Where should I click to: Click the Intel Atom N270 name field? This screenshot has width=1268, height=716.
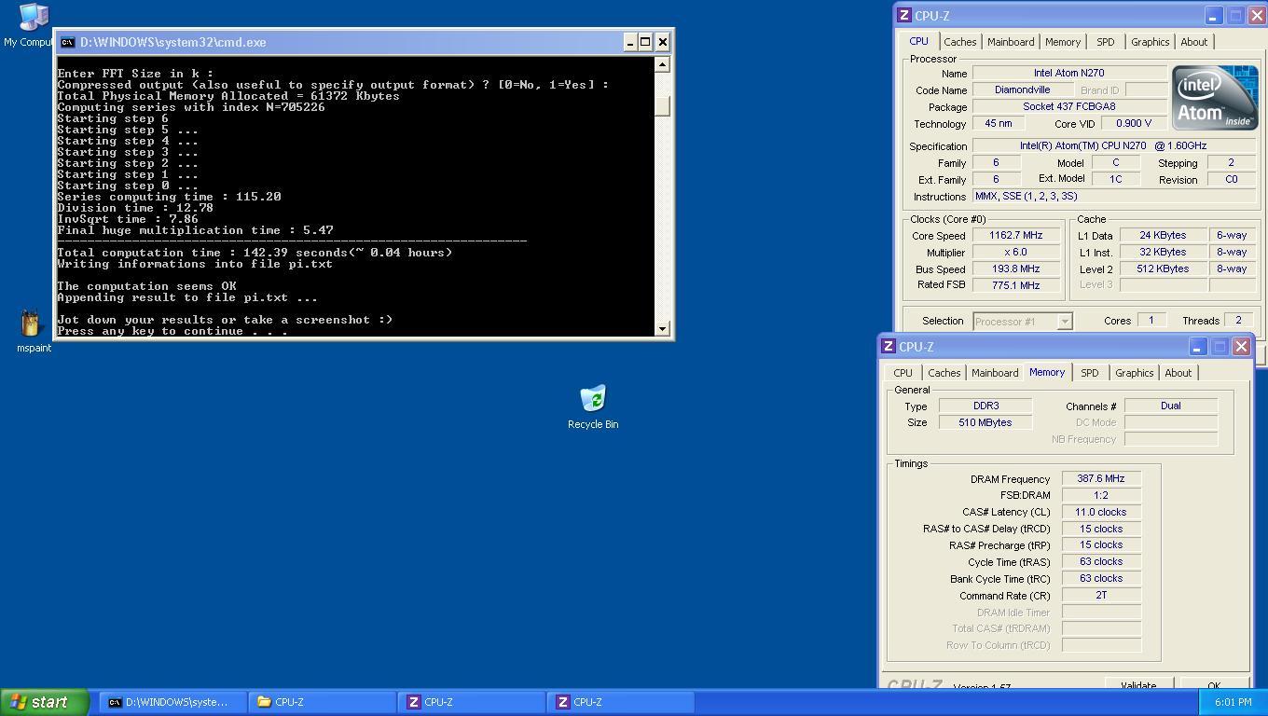click(x=1069, y=73)
